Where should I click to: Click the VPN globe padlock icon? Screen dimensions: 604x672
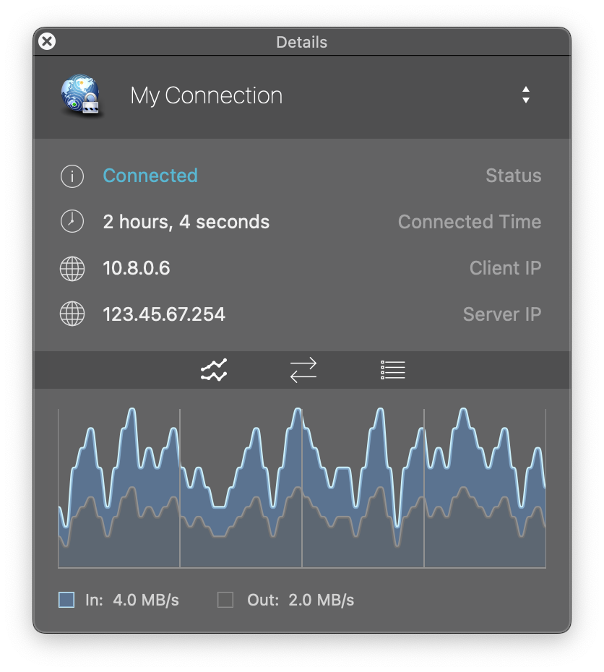pyautogui.click(x=81, y=96)
